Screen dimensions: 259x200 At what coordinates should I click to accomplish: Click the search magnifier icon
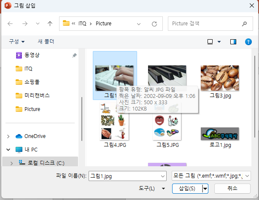[x=244, y=24]
